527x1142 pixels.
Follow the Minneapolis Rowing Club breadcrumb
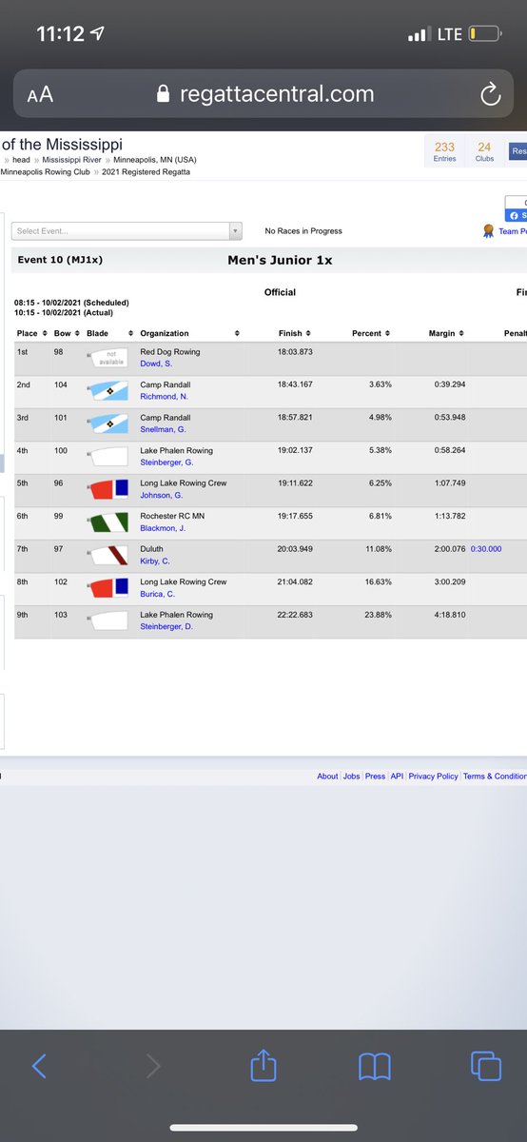click(46, 171)
